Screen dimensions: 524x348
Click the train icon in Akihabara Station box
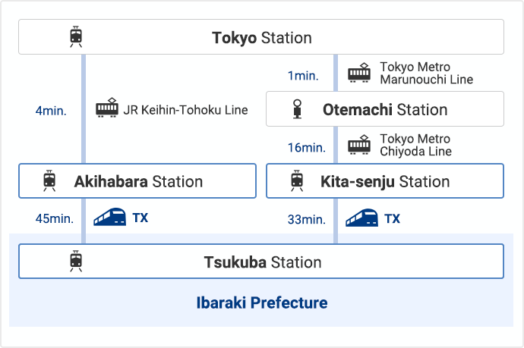[49, 180]
